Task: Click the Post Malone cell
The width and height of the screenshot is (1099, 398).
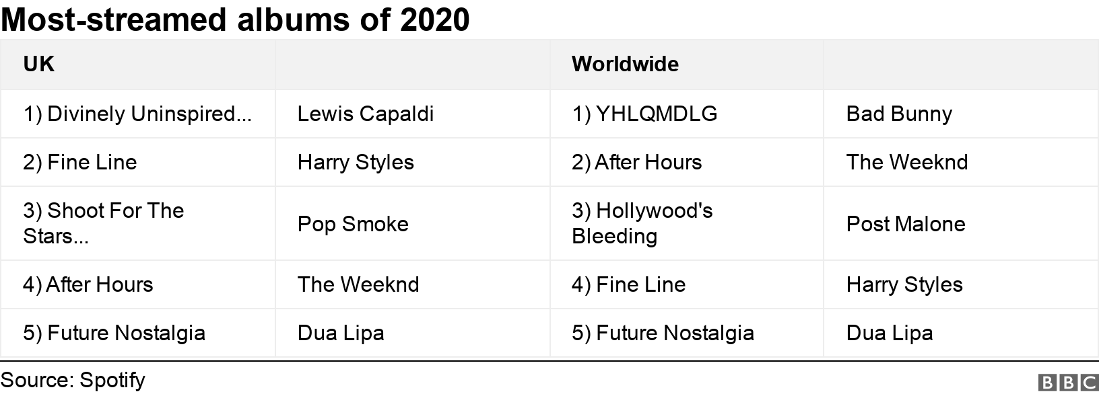Action: point(906,224)
